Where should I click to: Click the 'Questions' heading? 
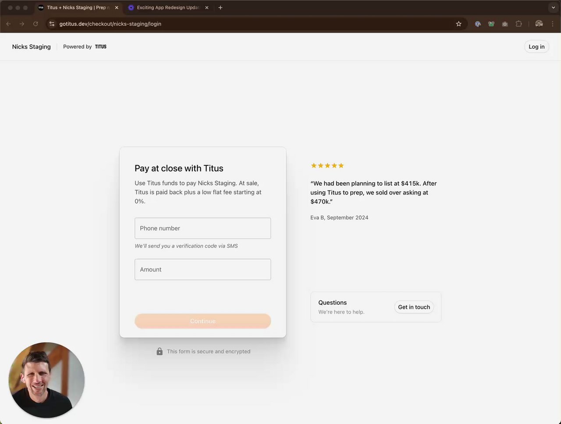pyautogui.click(x=332, y=302)
